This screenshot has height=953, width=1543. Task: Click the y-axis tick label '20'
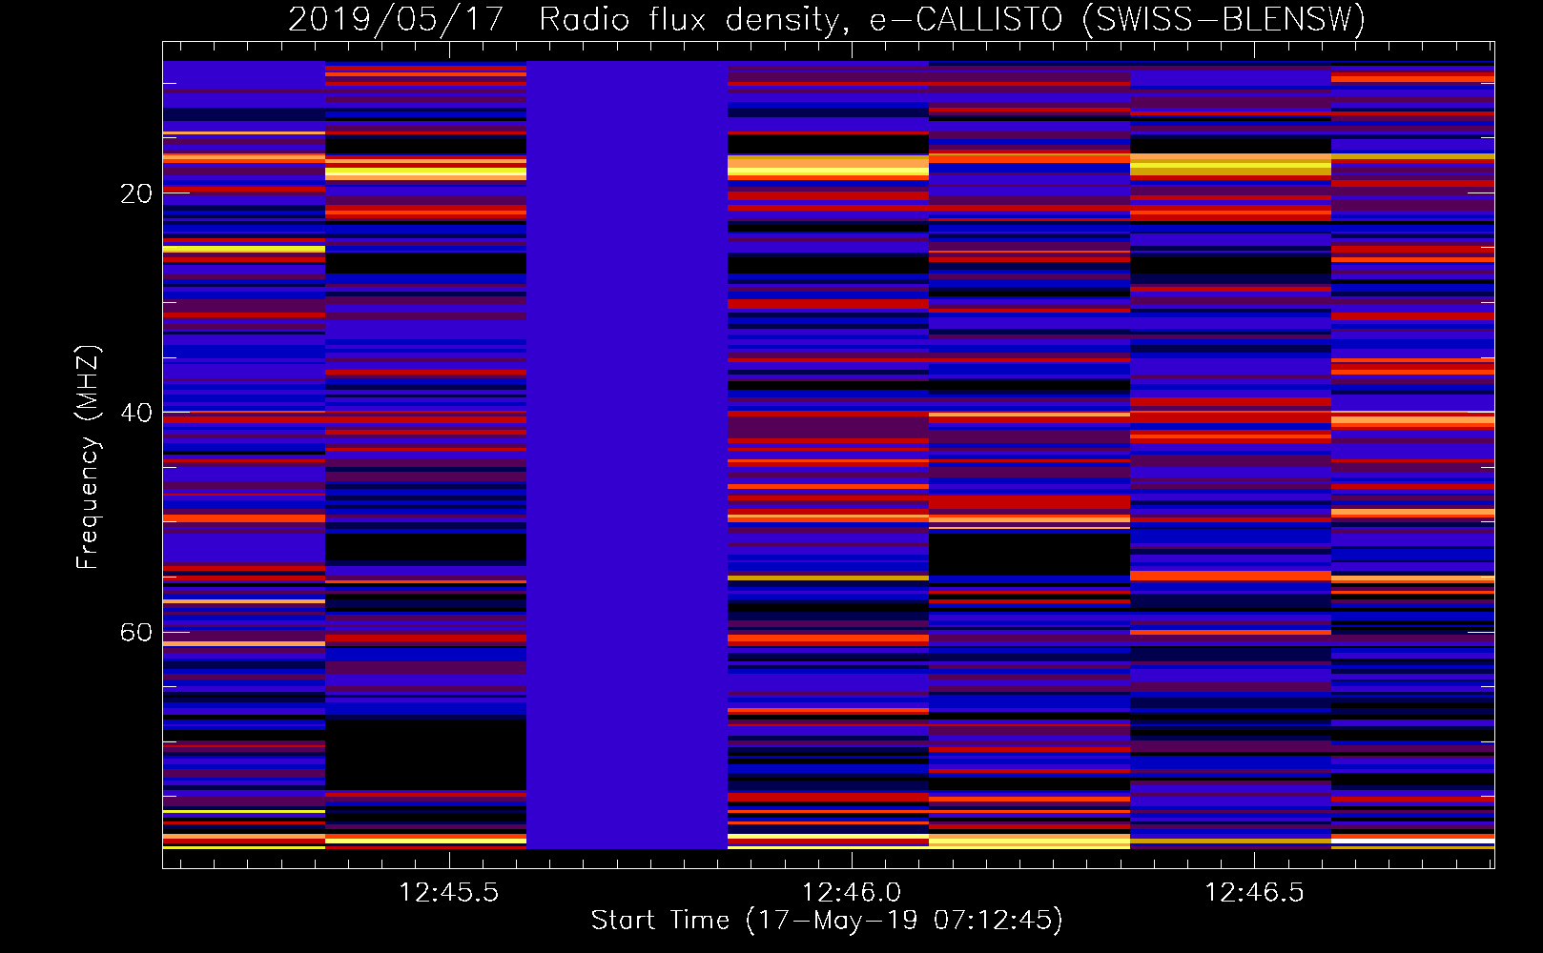coord(135,193)
